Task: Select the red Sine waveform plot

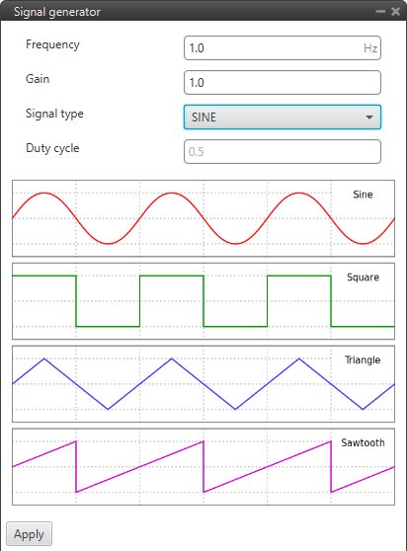Action: (203, 218)
